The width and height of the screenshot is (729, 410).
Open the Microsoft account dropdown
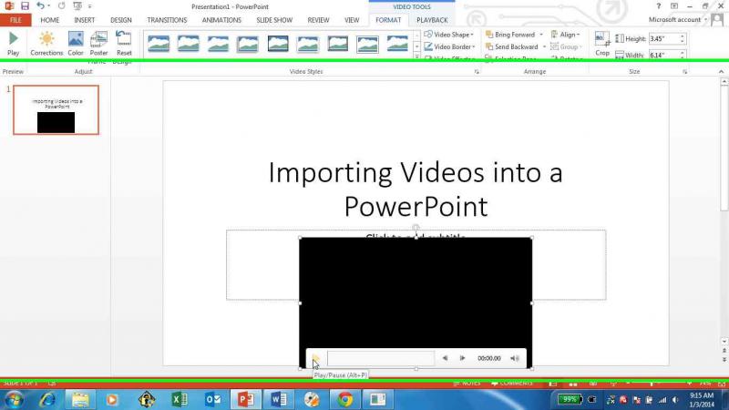click(678, 19)
